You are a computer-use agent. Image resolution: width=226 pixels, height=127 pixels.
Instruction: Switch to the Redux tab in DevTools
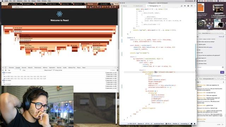click(79, 67)
